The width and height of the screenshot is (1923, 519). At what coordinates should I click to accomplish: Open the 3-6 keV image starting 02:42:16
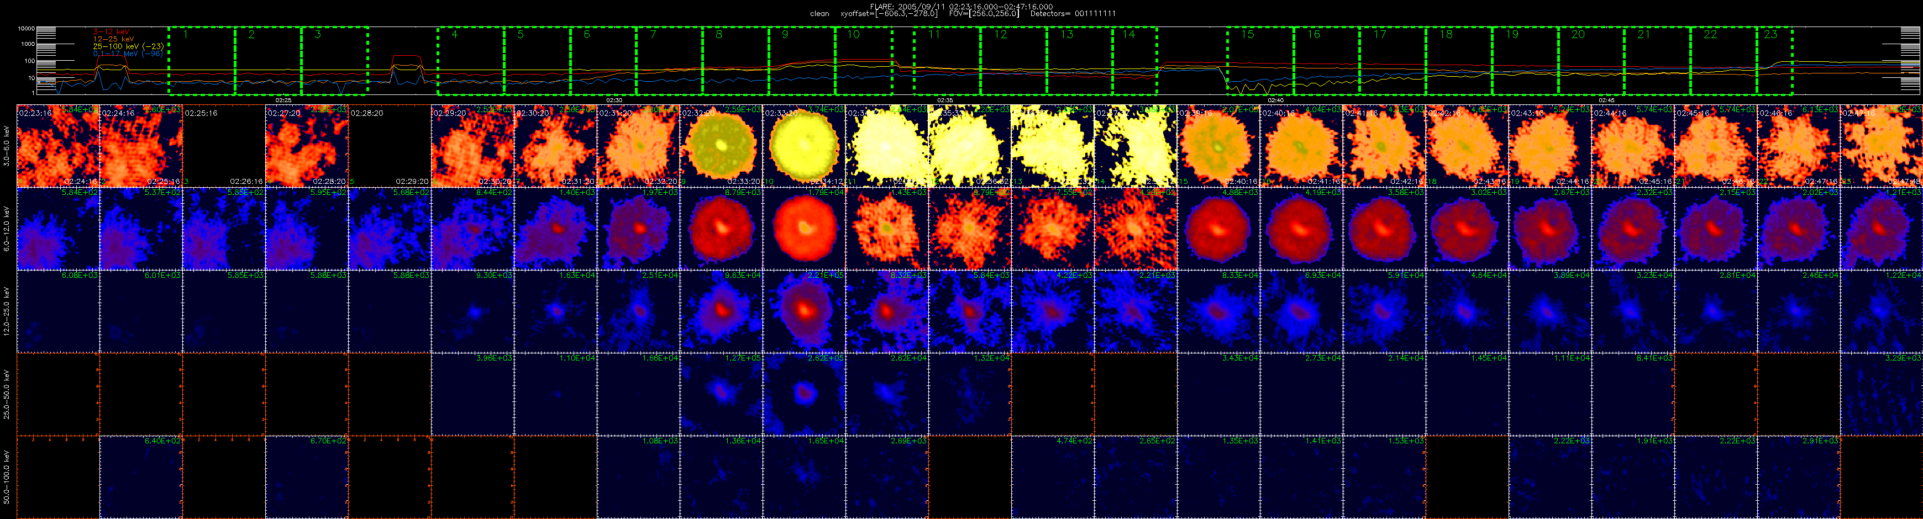[1467, 145]
